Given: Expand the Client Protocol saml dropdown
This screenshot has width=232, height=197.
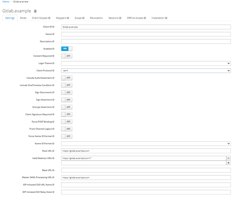Looking at the screenshot, I should coord(146,71).
